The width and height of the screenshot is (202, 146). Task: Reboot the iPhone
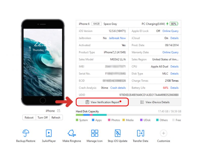[x=29, y=118]
